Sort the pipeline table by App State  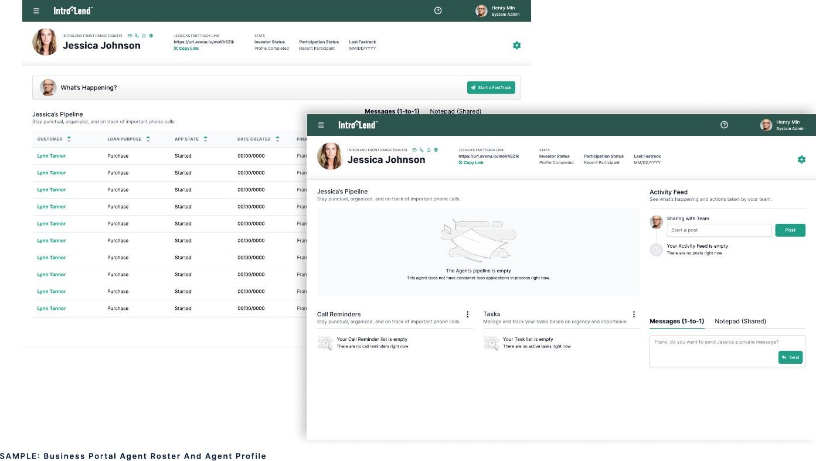click(x=205, y=139)
